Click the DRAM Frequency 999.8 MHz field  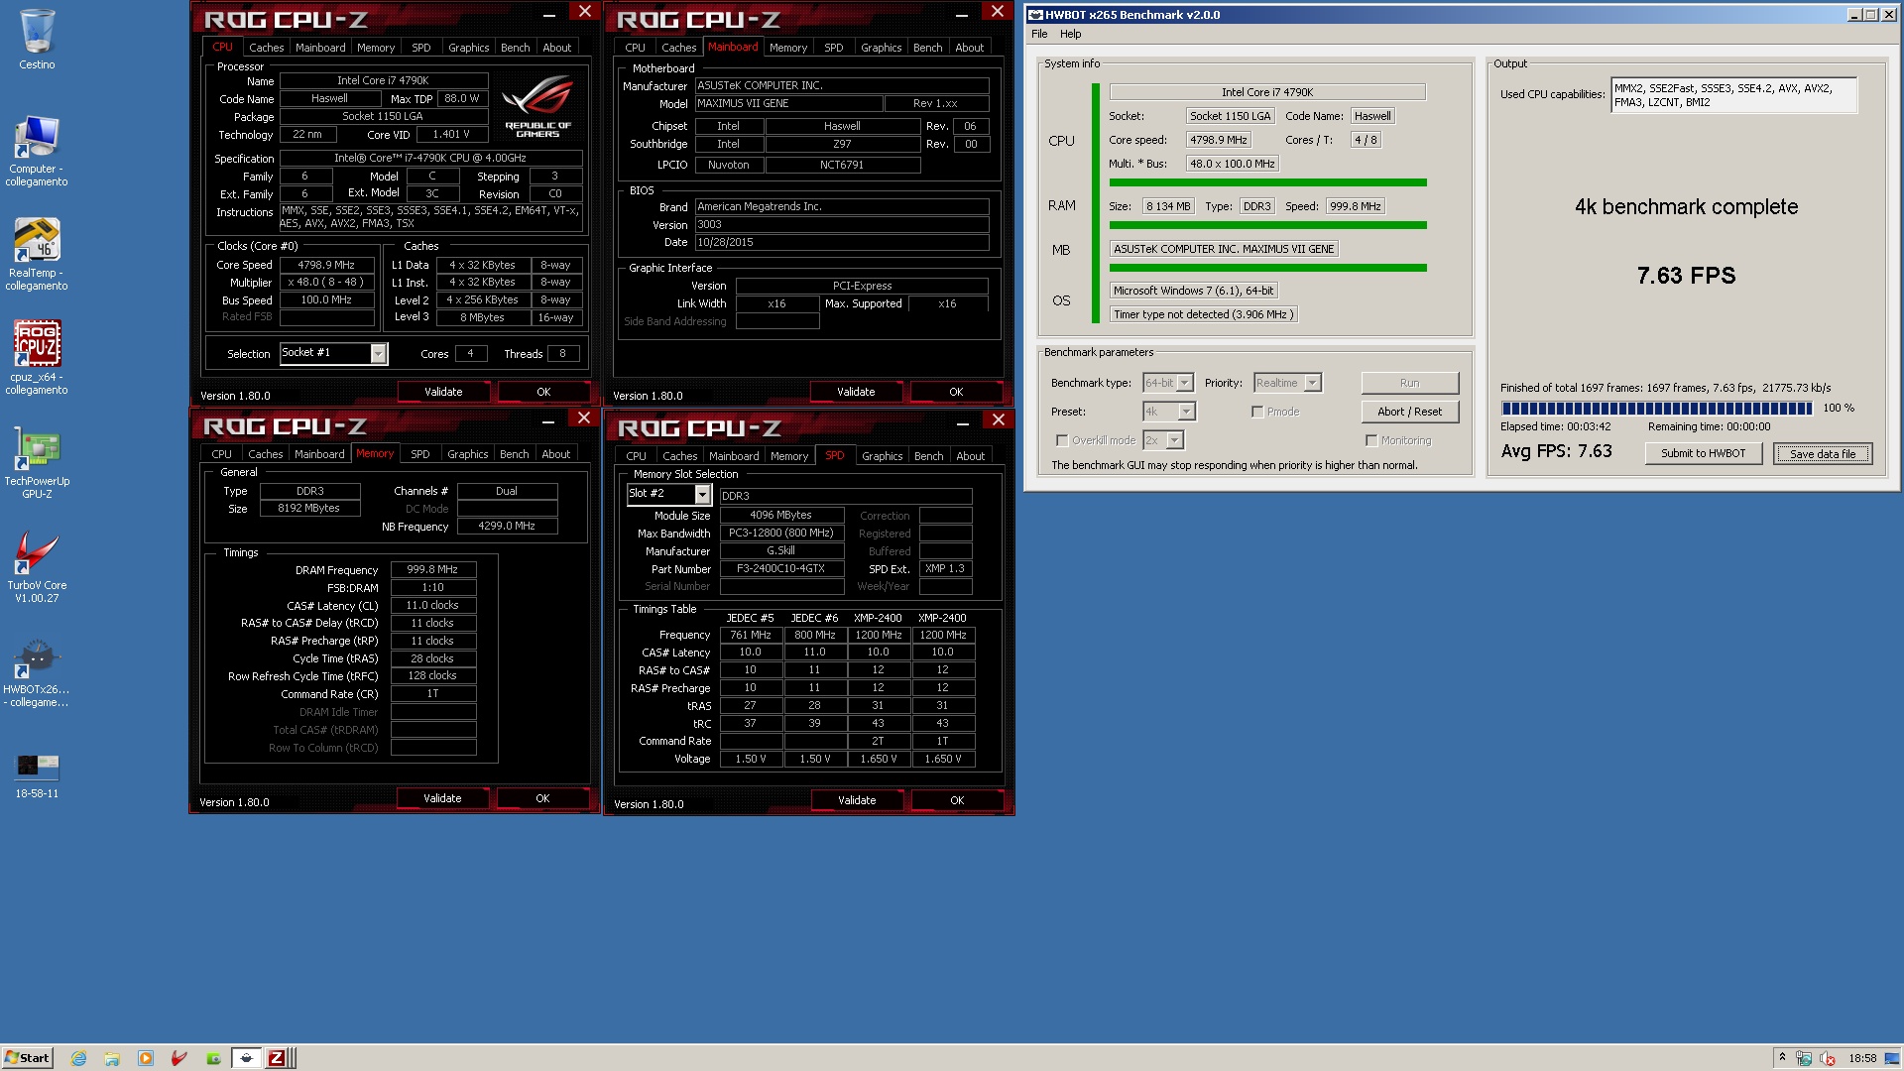(x=433, y=570)
